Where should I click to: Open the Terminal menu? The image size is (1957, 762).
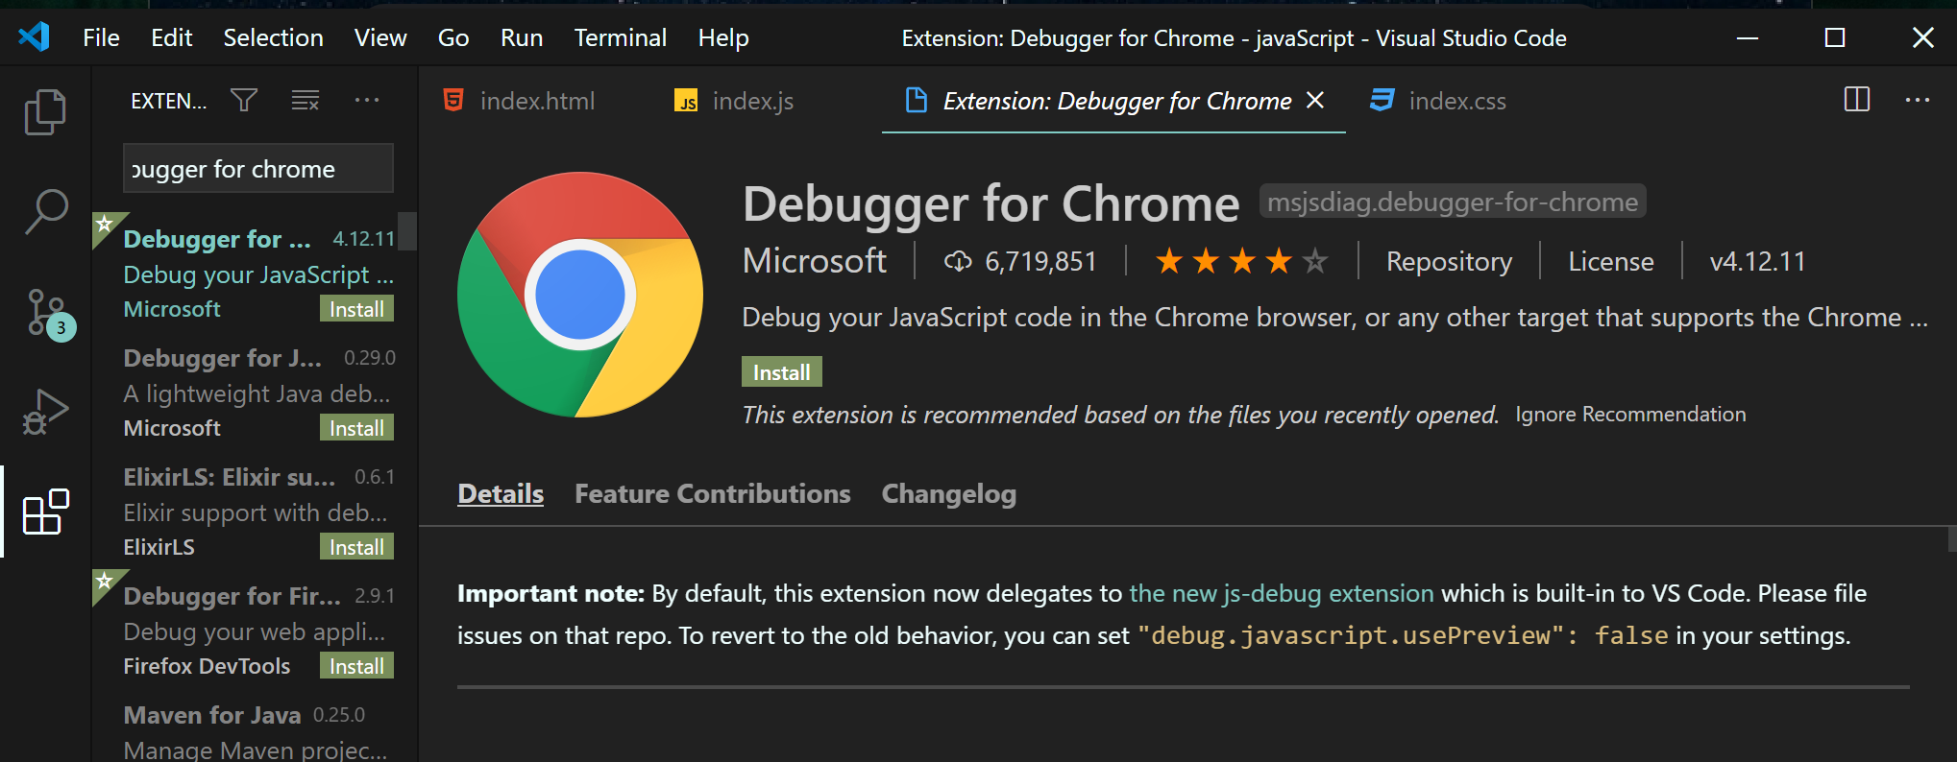pos(621,37)
